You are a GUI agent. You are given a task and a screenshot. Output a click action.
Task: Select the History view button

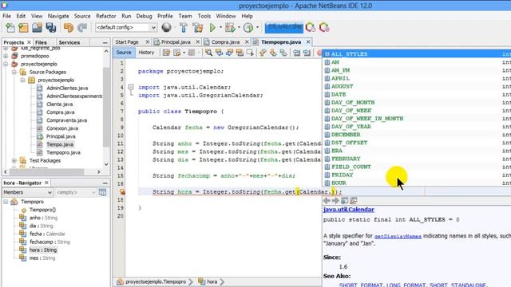146,53
